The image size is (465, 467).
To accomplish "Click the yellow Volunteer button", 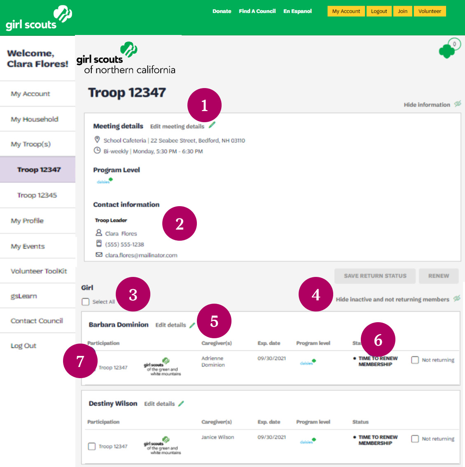I will [430, 12].
